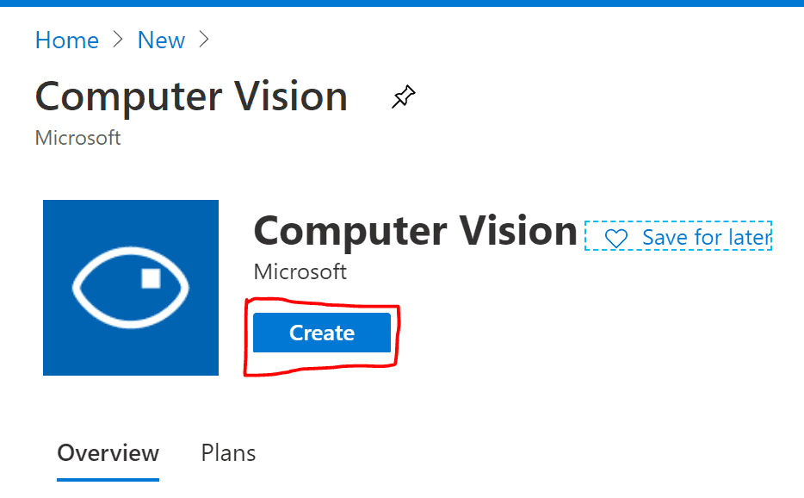Image resolution: width=804 pixels, height=498 pixels.
Task: Click the heart icon beside Save for later
Action: click(615, 238)
